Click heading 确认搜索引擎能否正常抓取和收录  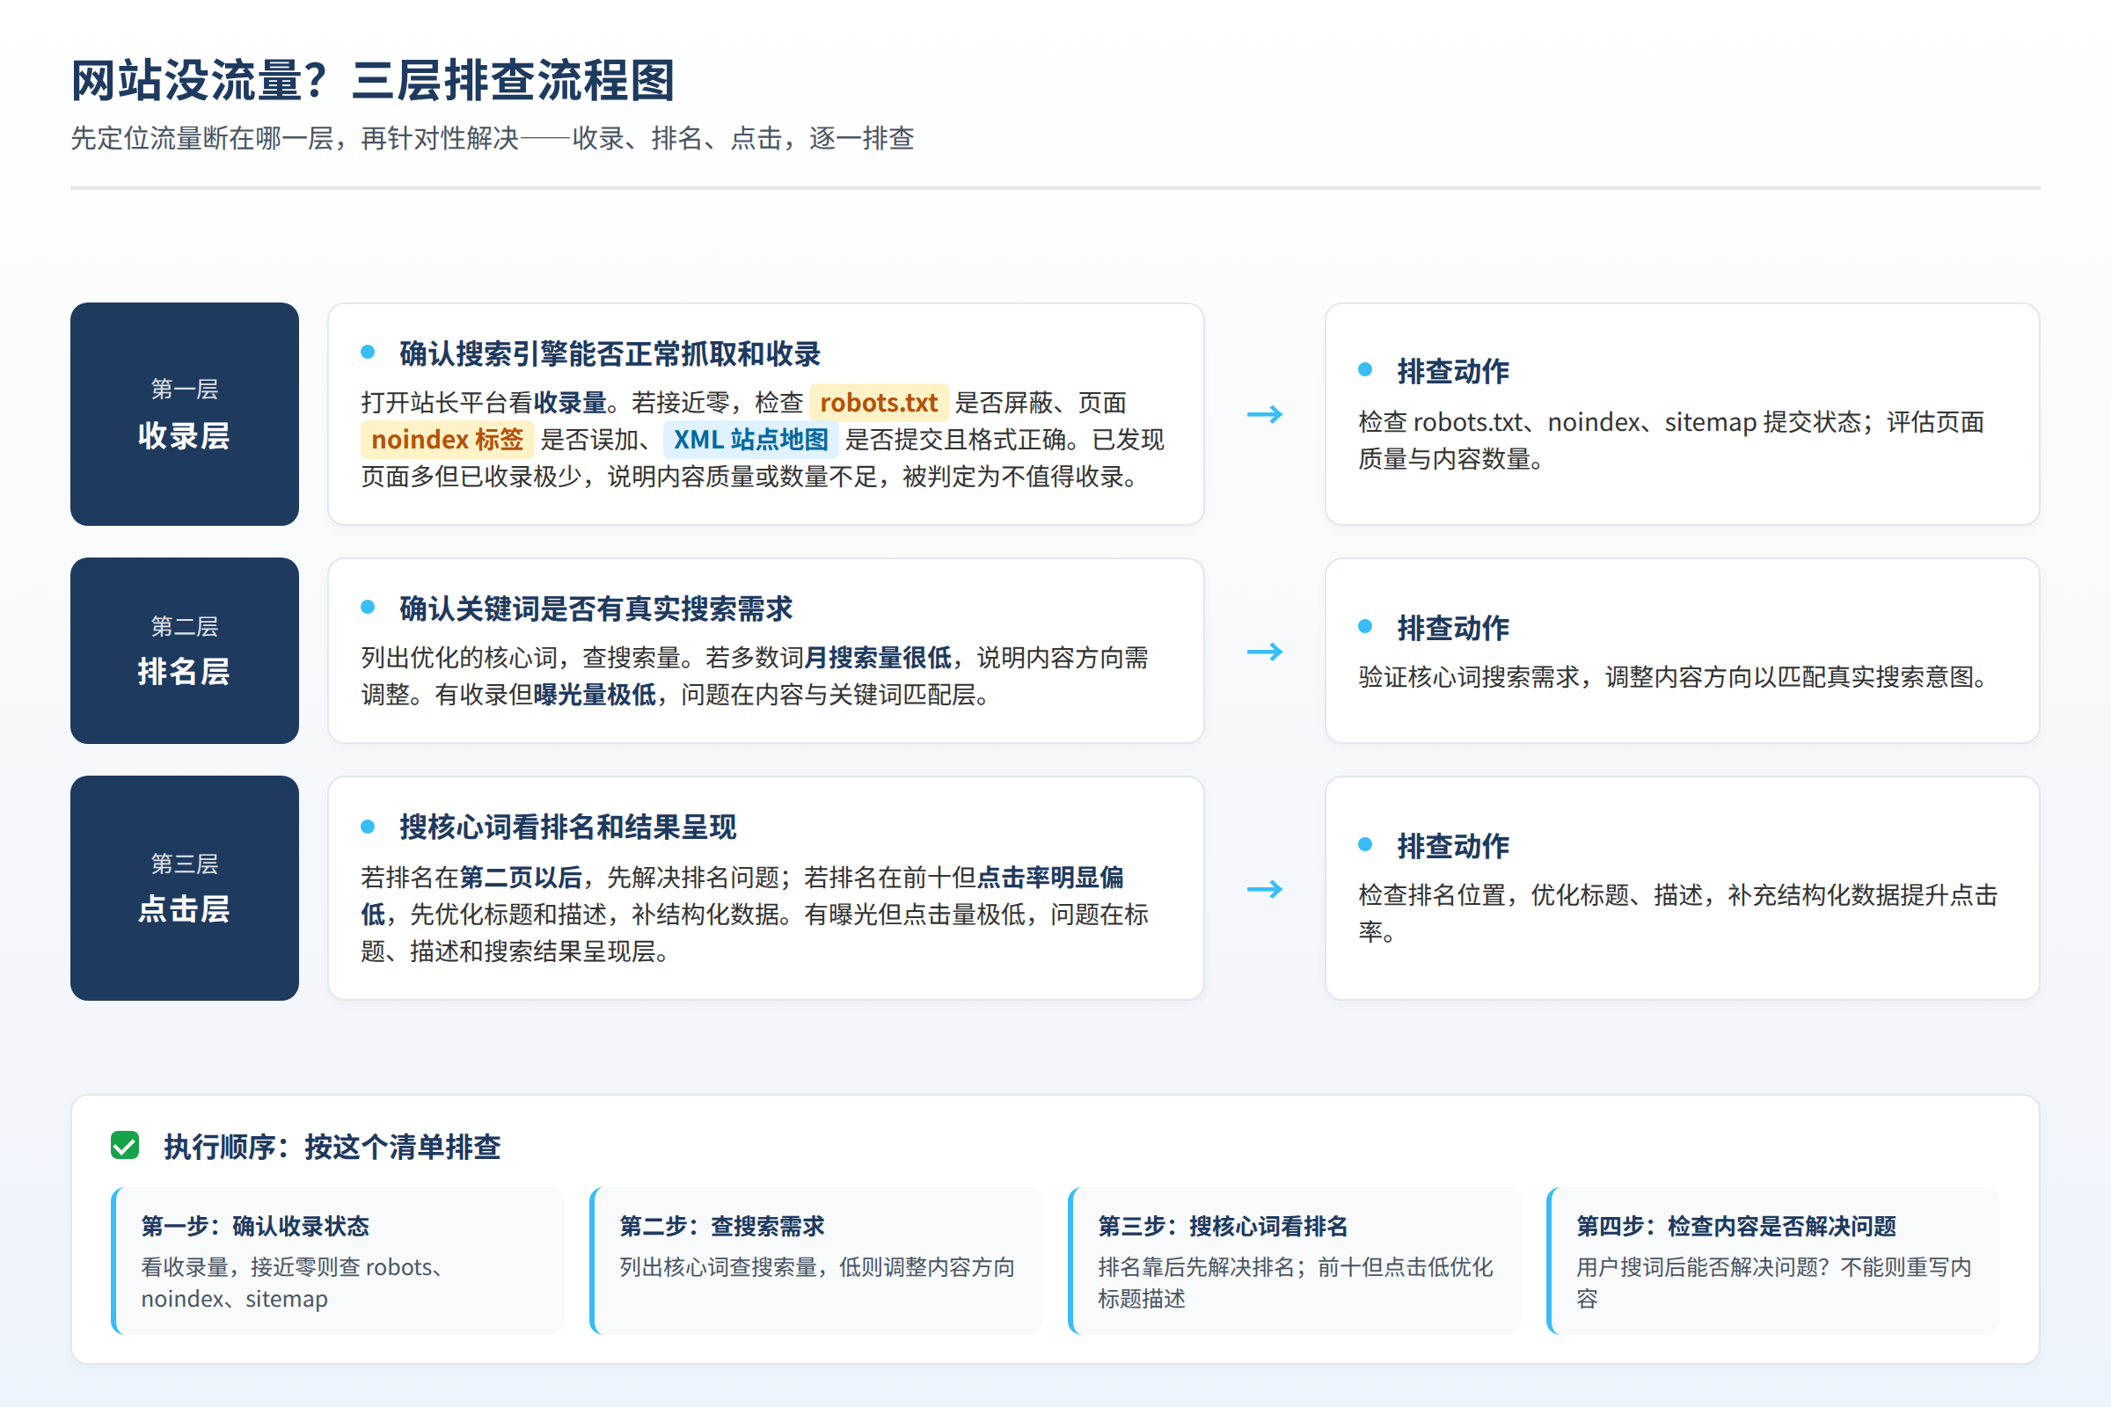coord(610,354)
